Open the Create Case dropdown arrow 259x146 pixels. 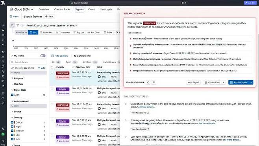[224, 82]
